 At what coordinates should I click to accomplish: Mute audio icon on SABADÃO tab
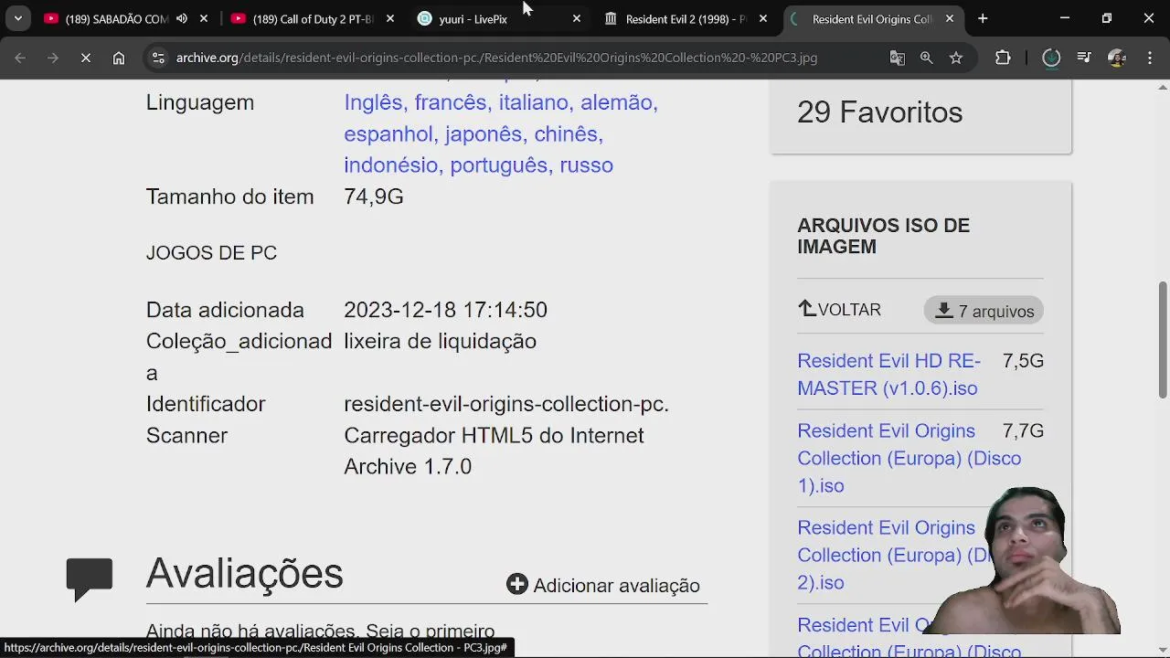pyautogui.click(x=182, y=18)
